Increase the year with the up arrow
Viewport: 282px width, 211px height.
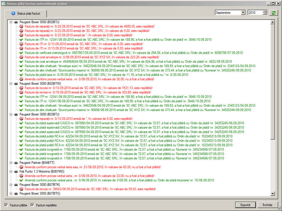pyautogui.click(x=265, y=11)
